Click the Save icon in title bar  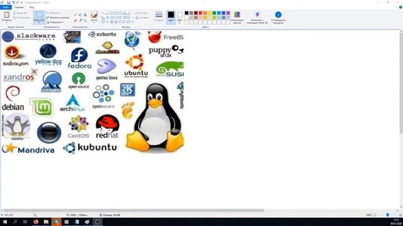[x=8, y=3]
